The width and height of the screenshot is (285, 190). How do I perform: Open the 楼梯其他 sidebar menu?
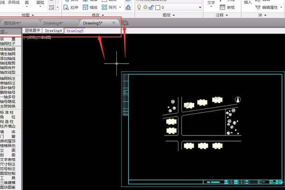pos(8,146)
